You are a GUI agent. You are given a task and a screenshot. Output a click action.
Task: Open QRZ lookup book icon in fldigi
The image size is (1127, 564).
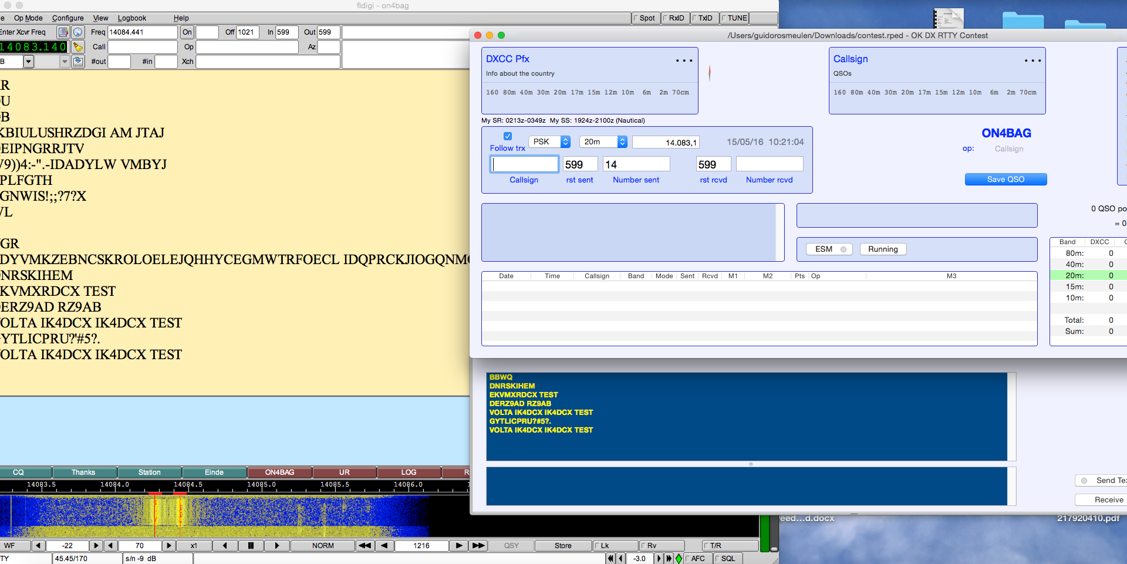63,32
